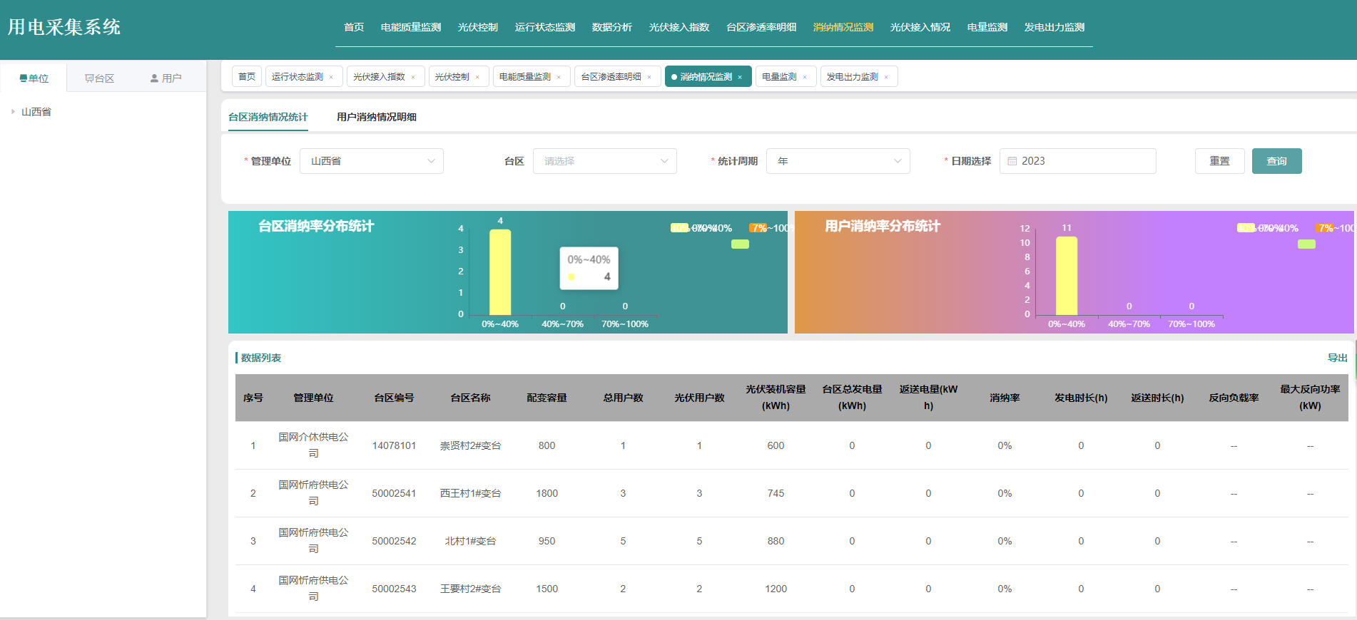Click the 光伏用户数 column header

point(699,398)
